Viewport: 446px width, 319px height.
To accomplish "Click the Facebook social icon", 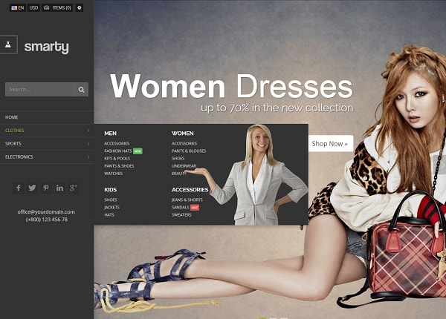I will [19, 188].
